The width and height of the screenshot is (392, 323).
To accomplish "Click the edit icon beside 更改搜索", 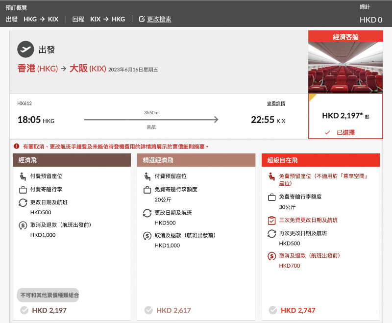I will 142,19.
